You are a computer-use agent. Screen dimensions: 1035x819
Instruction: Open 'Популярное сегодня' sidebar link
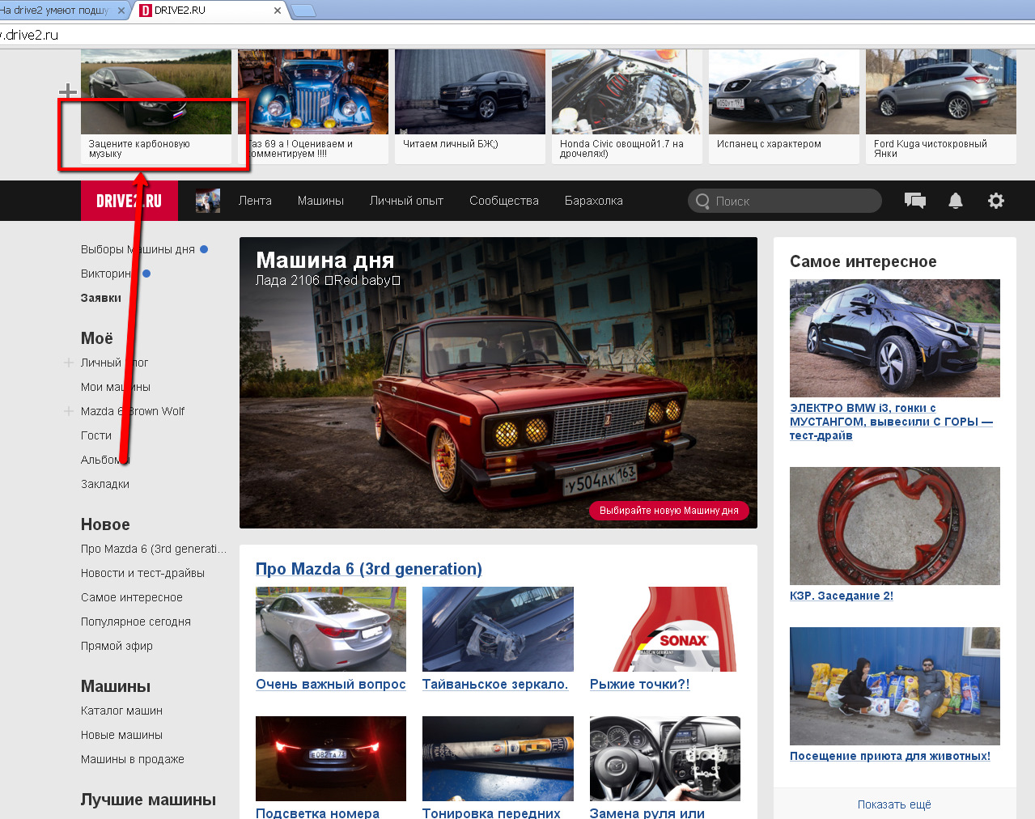[136, 622]
